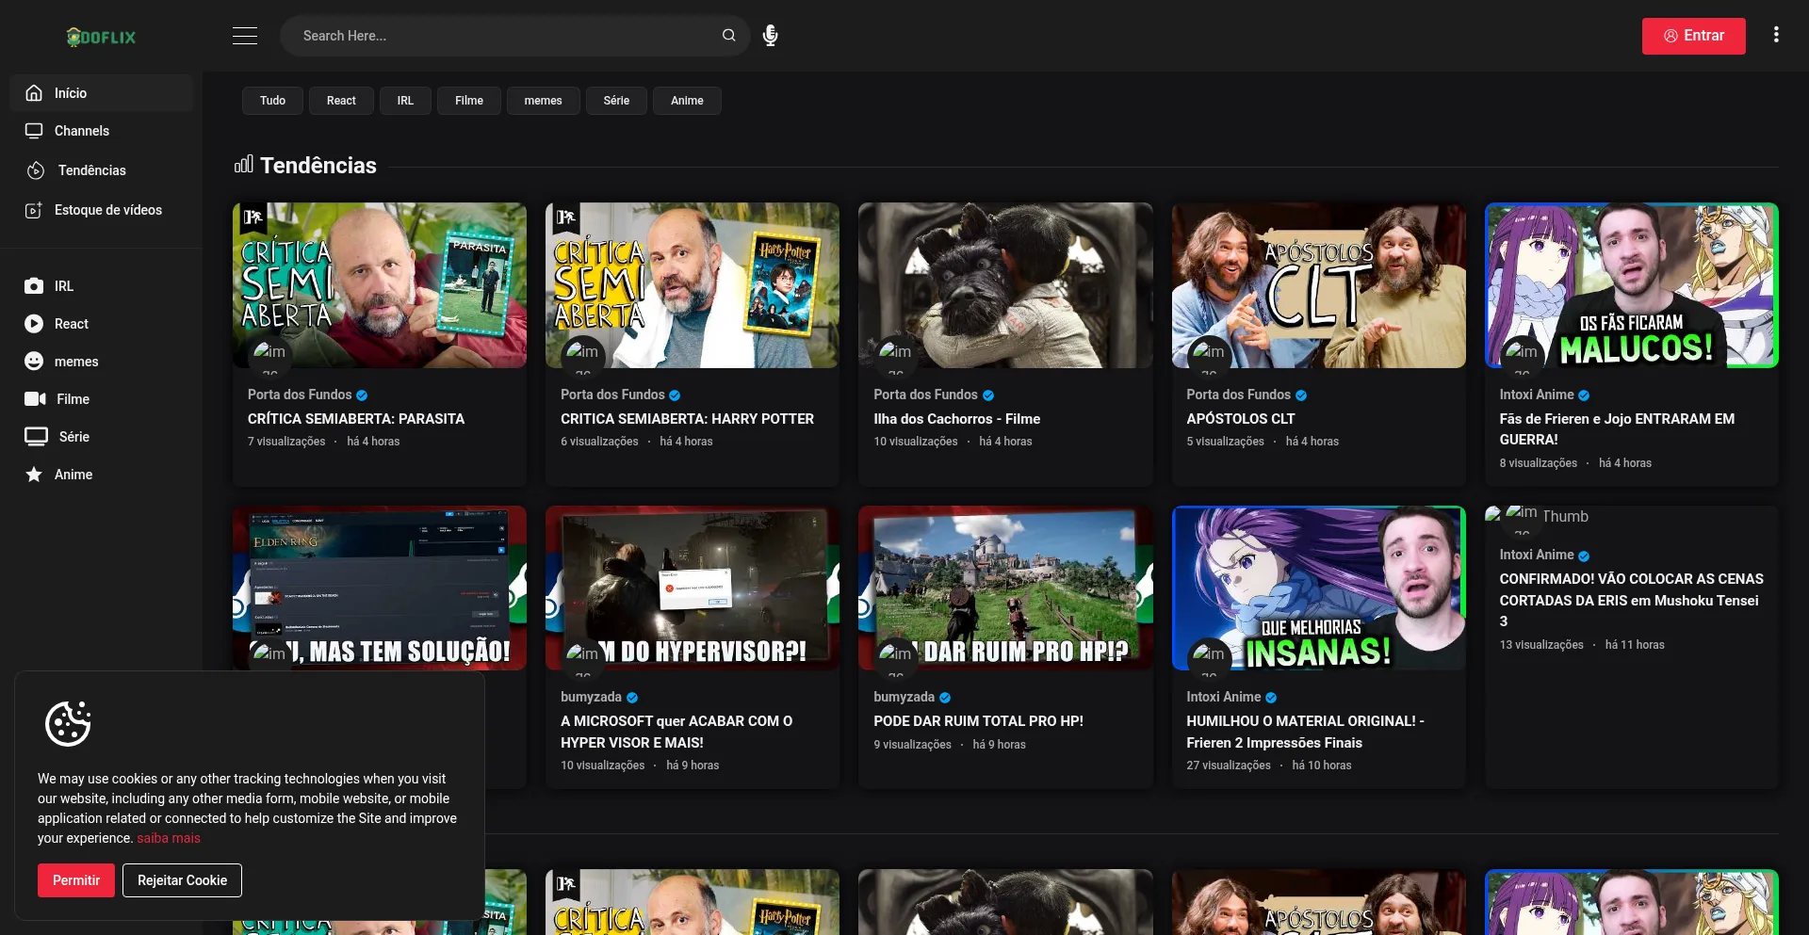Image resolution: width=1809 pixels, height=935 pixels.
Task: Open the Harry Potter critique thumbnail
Action: tap(693, 285)
